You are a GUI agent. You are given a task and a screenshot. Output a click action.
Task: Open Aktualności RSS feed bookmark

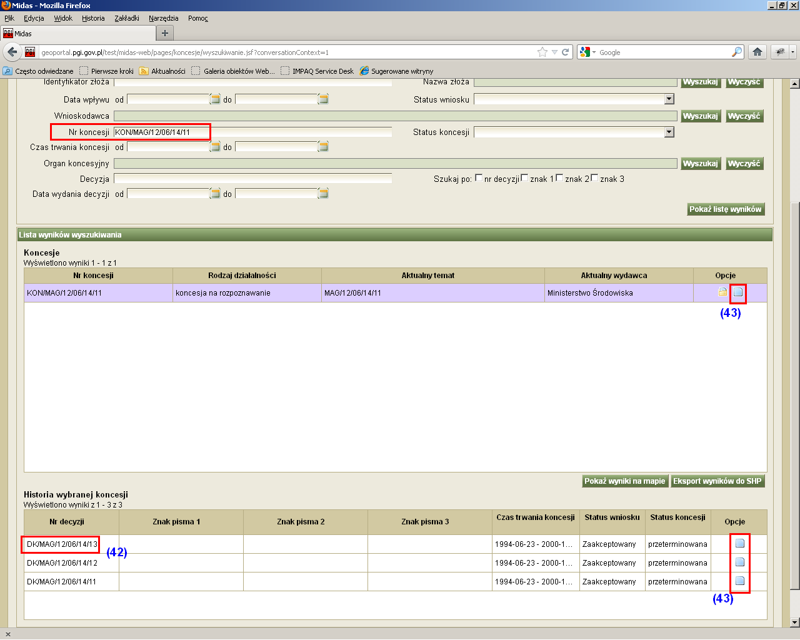(162, 71)
